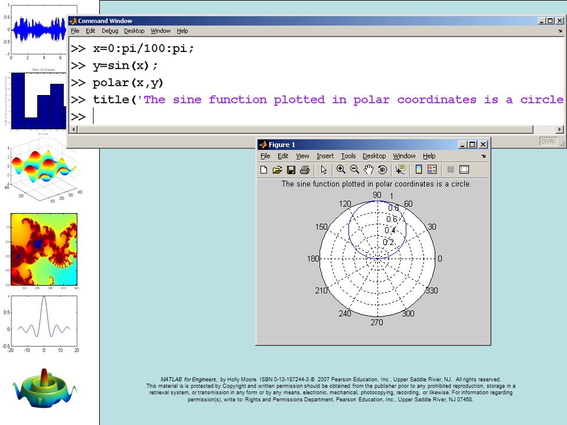Click the blue audio waveform thumbnail
This screenshot has width=567, height=425.
[40, 30]
